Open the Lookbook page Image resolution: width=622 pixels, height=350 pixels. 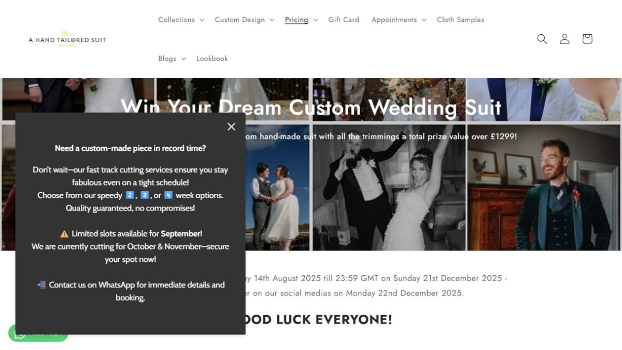212,59
